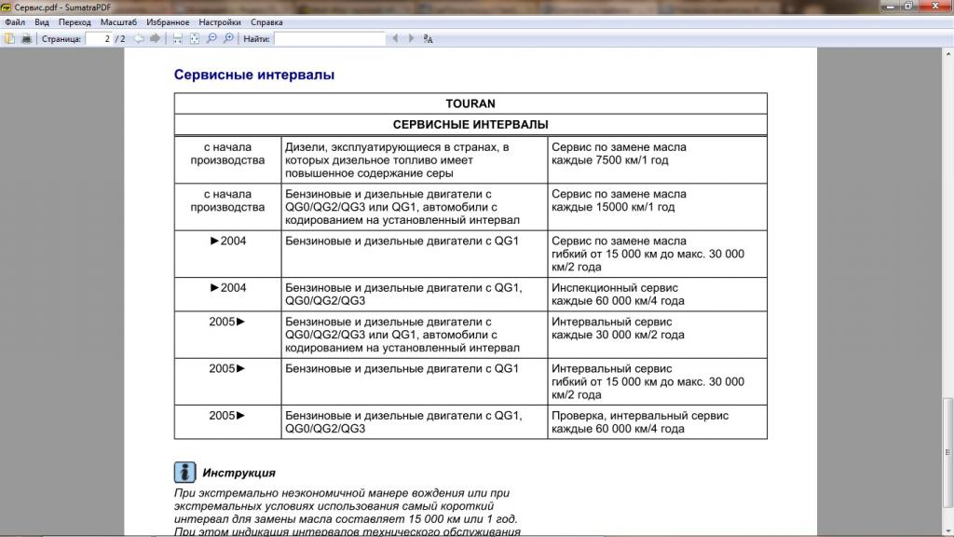Click the 'Инструкция' label
The image size is (954, 537).
238,473
